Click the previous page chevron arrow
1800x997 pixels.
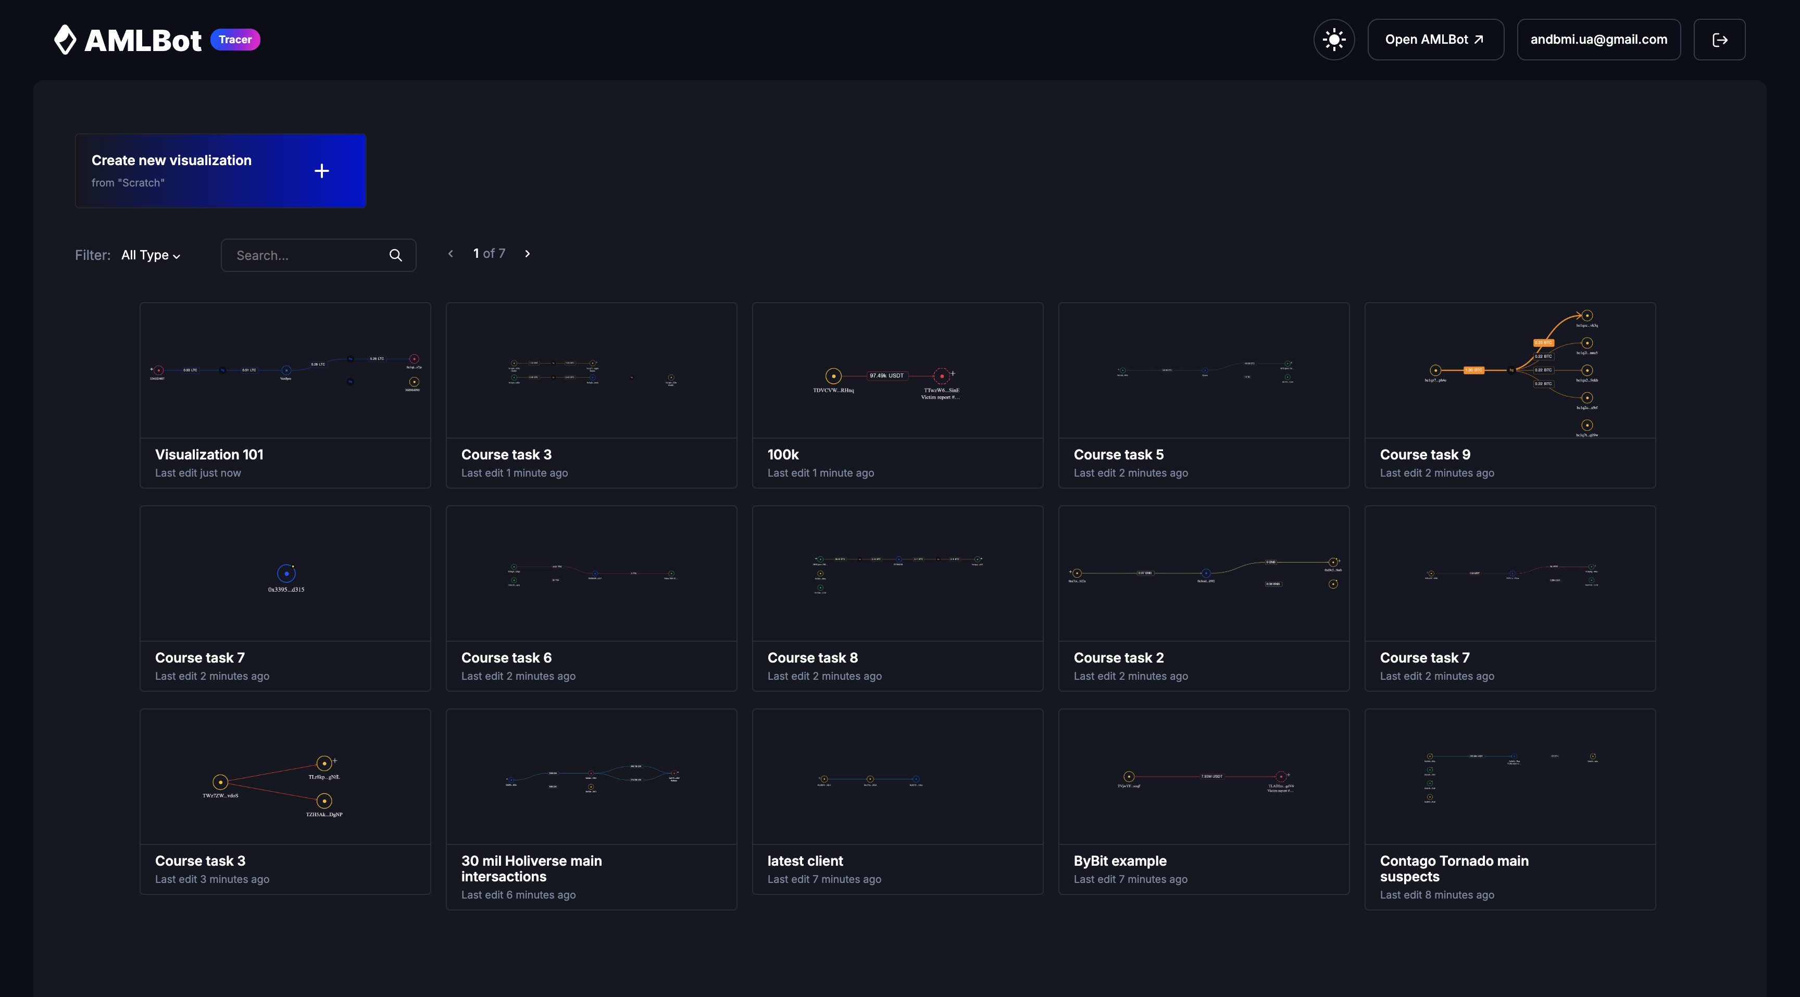[x=451, y=254]
